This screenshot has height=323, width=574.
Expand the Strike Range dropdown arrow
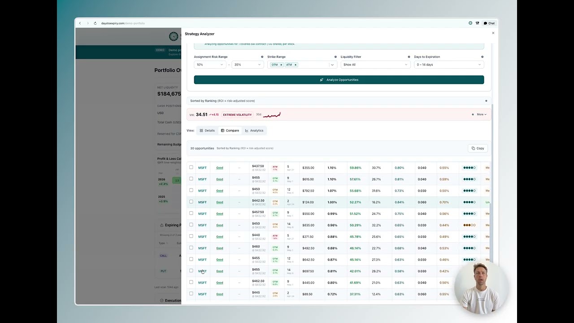[x=332, y=65]
